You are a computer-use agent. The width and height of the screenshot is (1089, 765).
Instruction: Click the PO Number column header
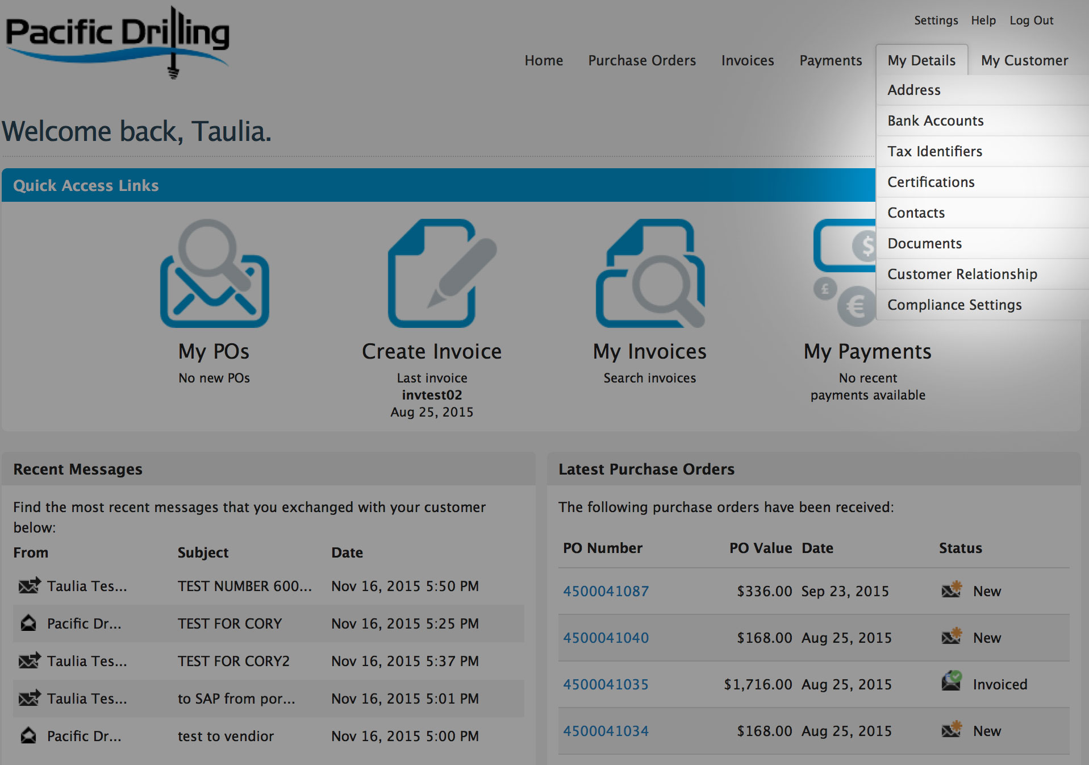603,548
